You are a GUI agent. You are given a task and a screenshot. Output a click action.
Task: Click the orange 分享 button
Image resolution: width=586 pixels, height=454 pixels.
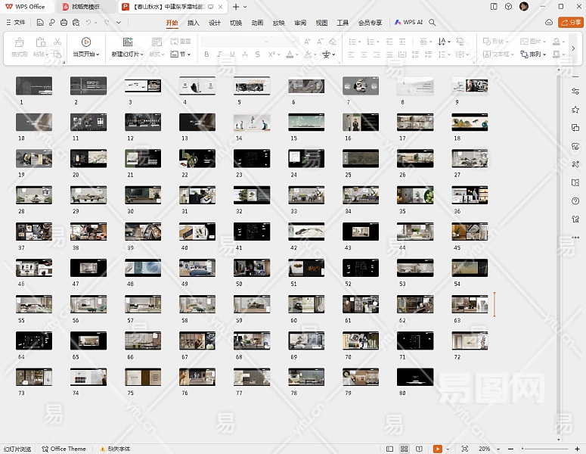[x=569, y=23]
